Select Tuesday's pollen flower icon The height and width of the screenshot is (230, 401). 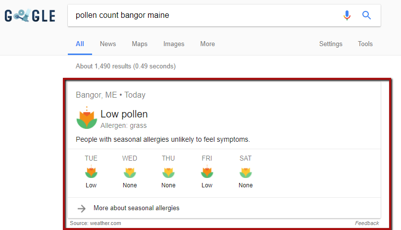click(91, 172)
